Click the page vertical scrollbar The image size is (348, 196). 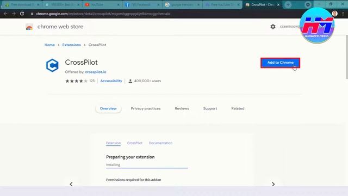(347, 57)
